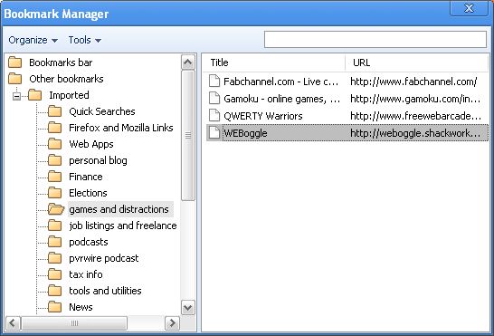Select the personal blog folder label
Viewport: 494px width, 336px height.
pyautogui.click(x=98, y=160)
